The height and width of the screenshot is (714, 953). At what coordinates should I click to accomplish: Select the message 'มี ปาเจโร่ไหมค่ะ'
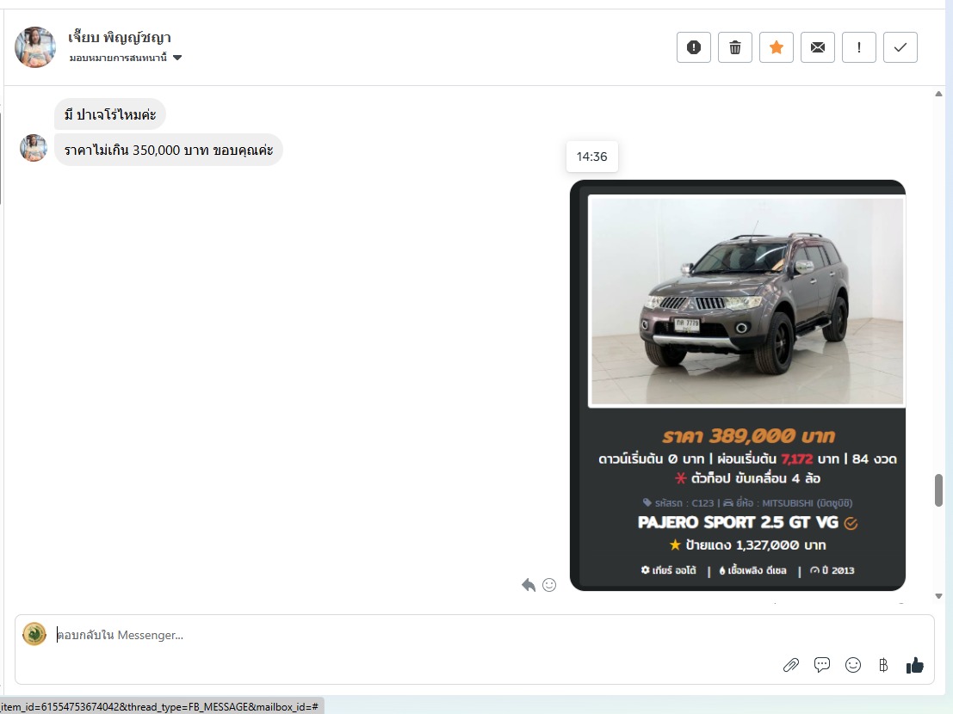pos(110,114)
